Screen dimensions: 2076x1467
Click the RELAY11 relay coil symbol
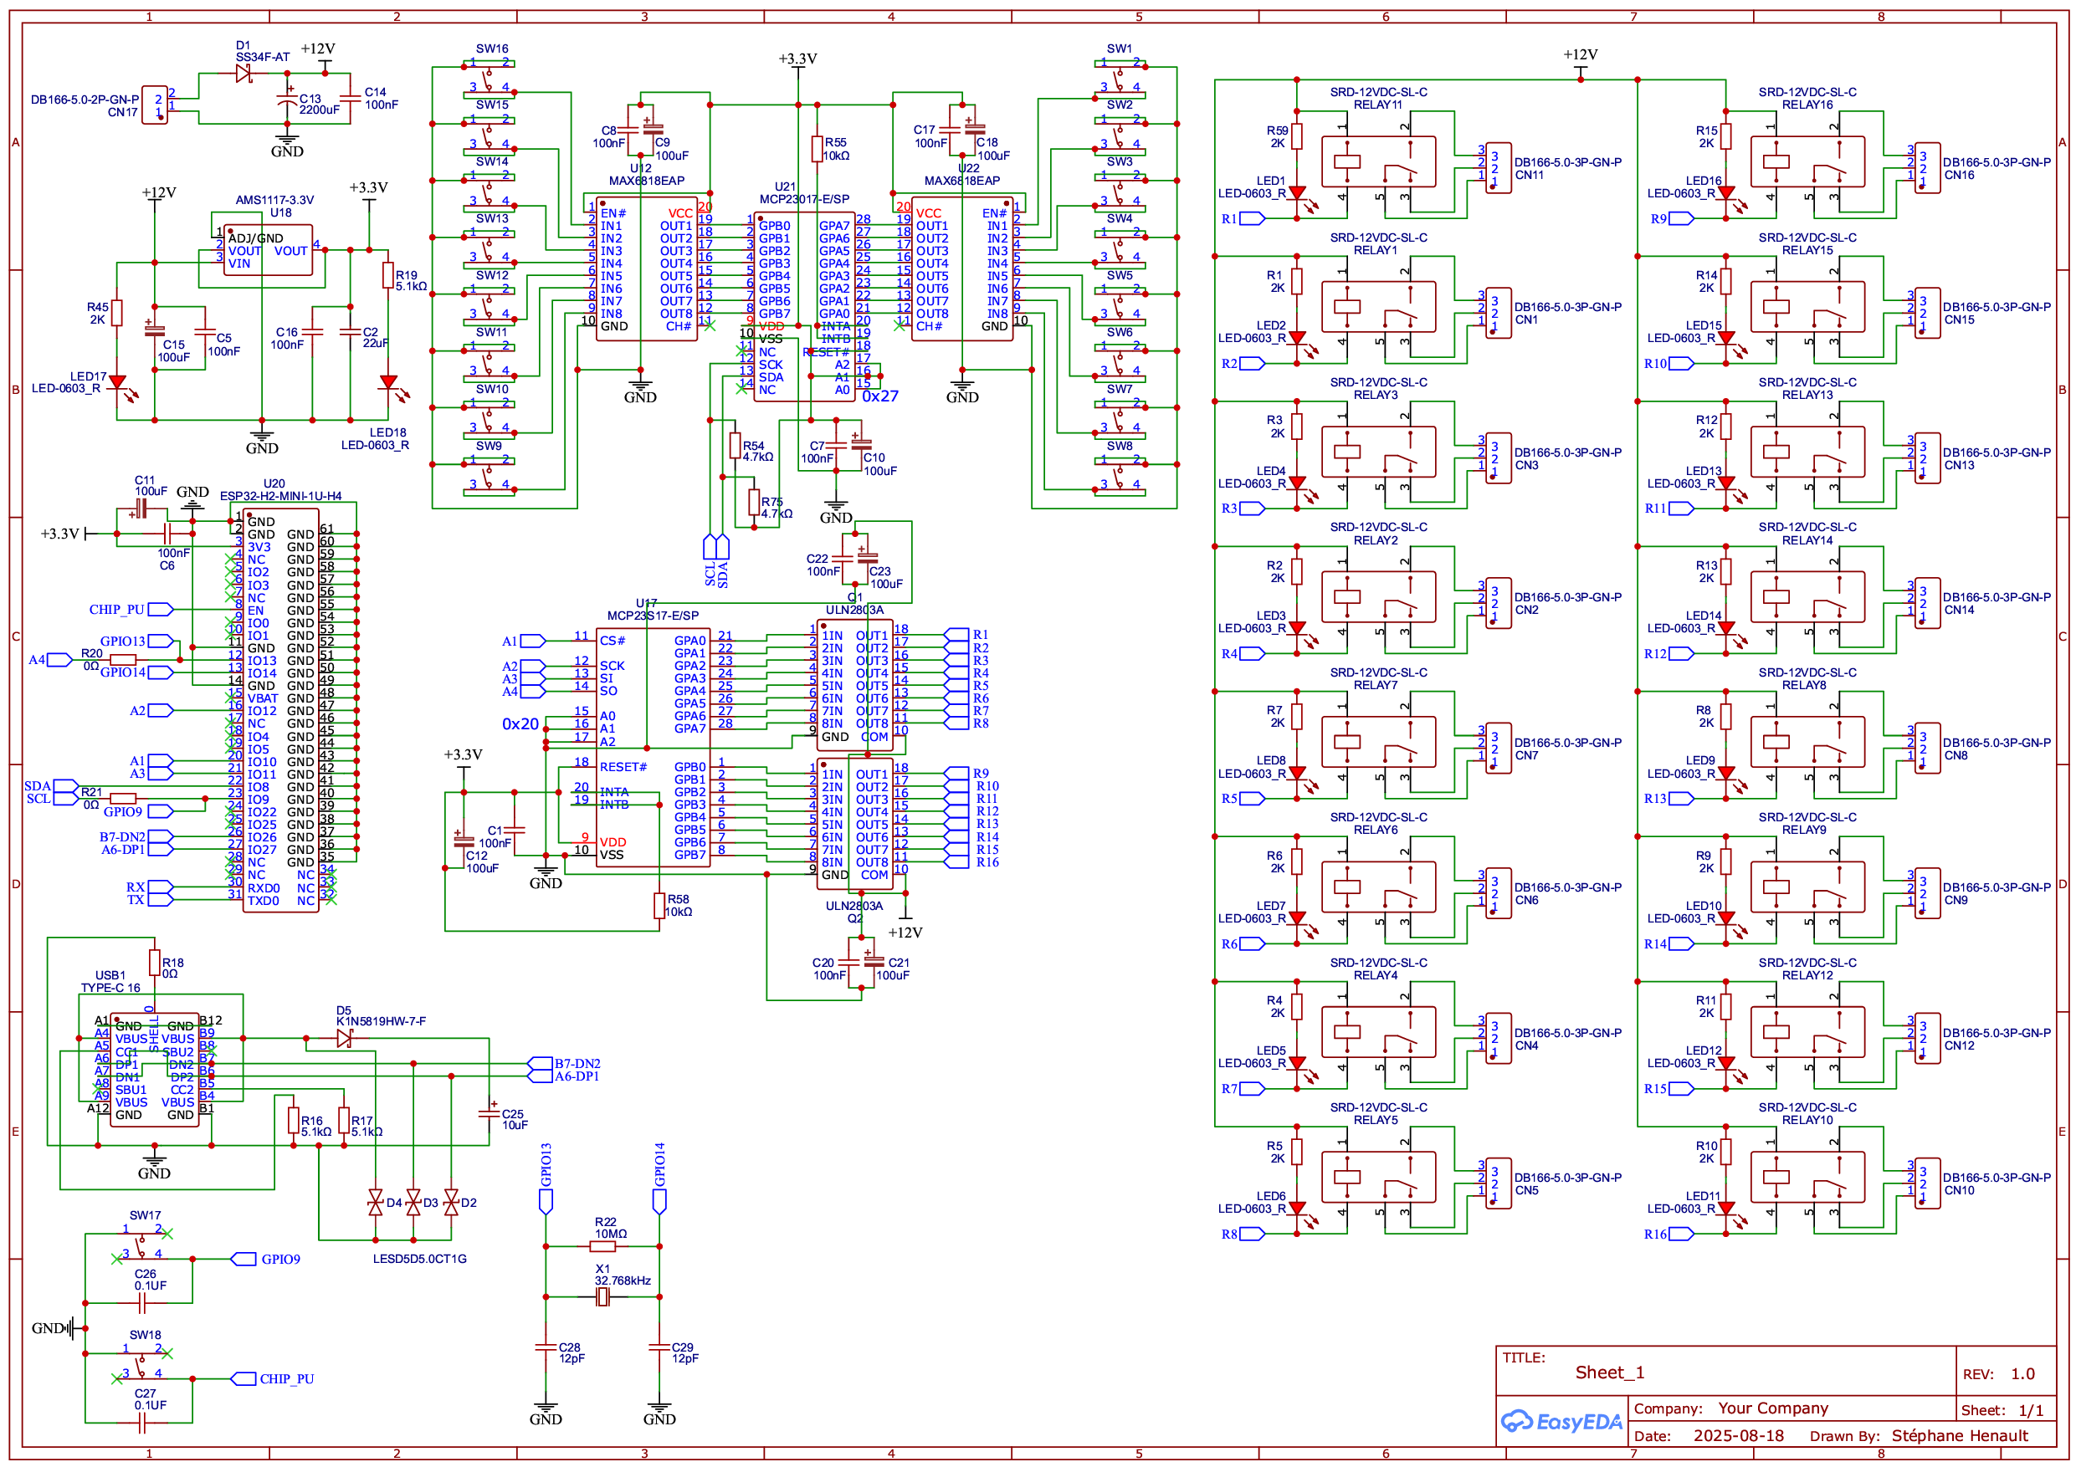[x=1347, y=163]
